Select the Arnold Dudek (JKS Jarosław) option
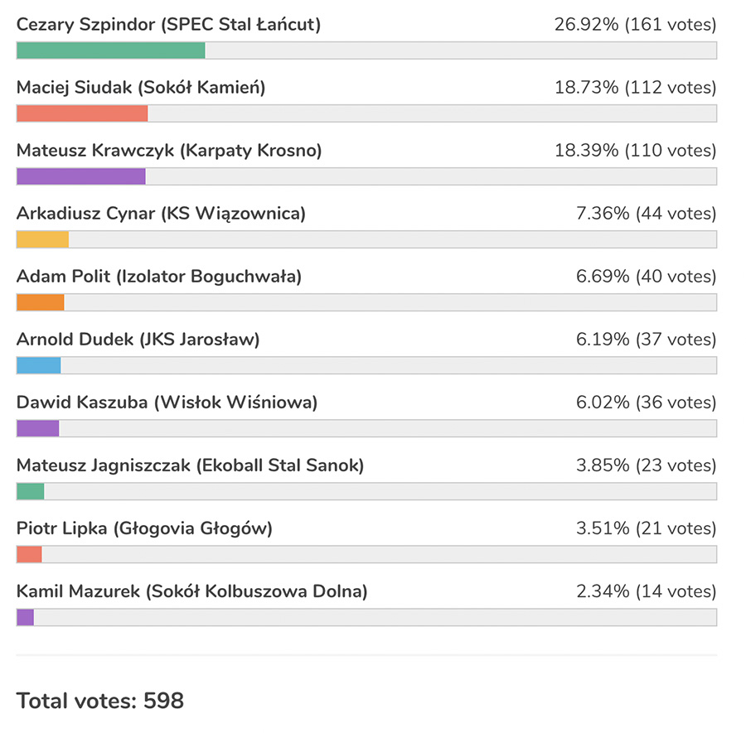Image resolution: width=746 pixels, height=733 pixels. pos(138,340)
